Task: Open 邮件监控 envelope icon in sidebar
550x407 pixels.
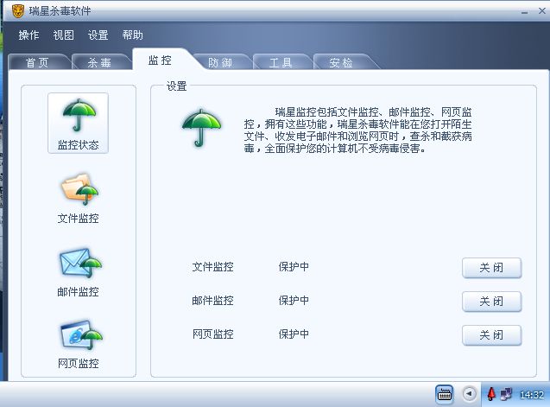Action: tap(80, 263)
